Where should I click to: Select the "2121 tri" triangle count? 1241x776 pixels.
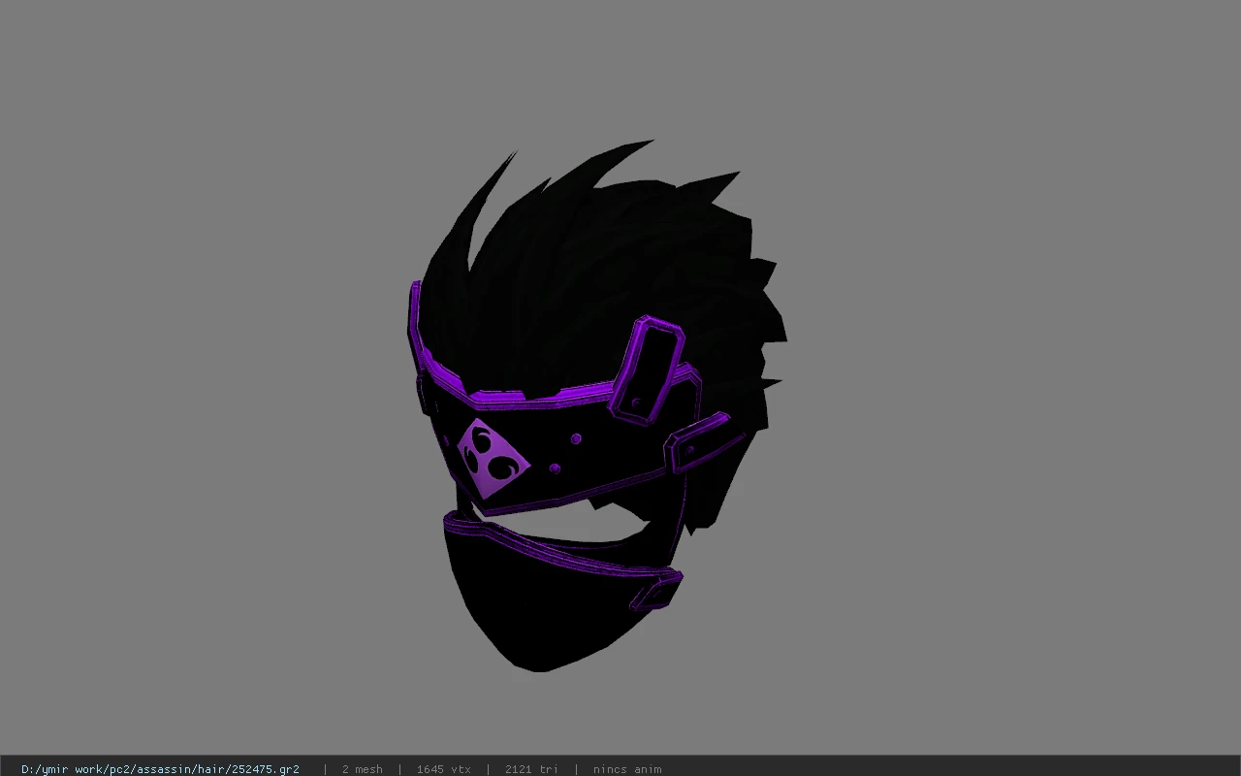531,769
